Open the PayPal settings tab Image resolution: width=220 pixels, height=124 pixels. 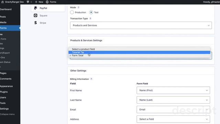click(48, 8)
